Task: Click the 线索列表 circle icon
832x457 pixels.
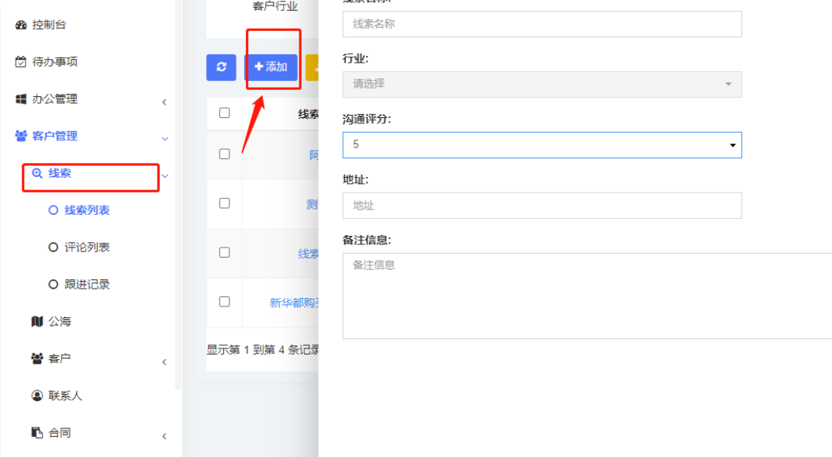Action: coord(53,211)
